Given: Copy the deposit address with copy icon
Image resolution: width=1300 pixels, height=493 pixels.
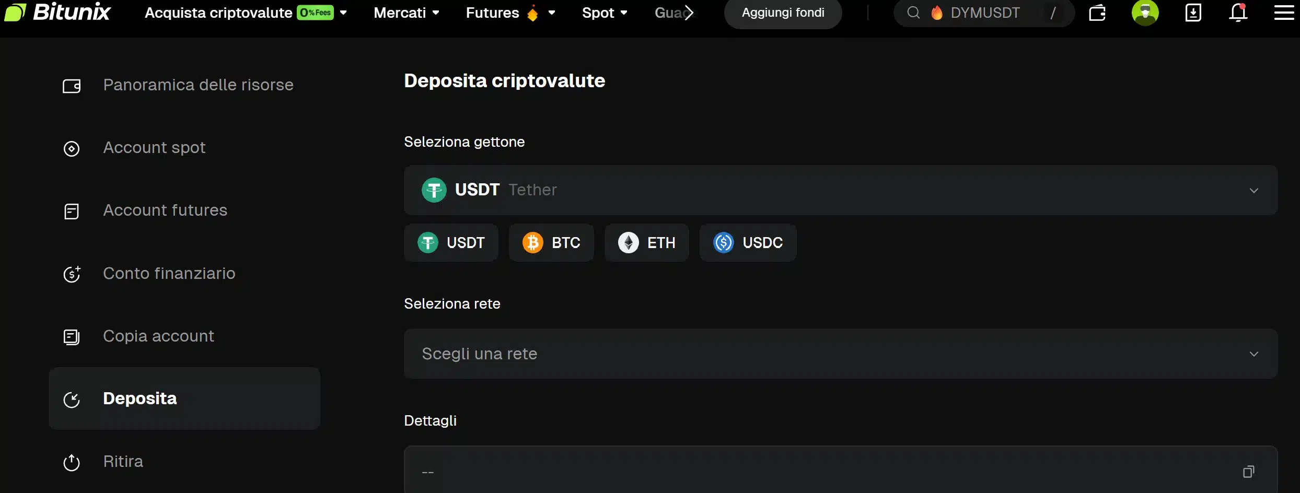Looking at the screenshot, I should point(1249,471).
